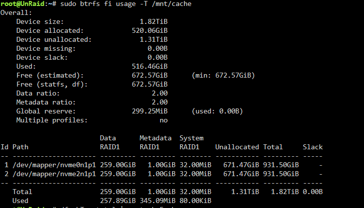Click RAID1 under the Metadata column
364x208 pixels.
click(150, 147)
